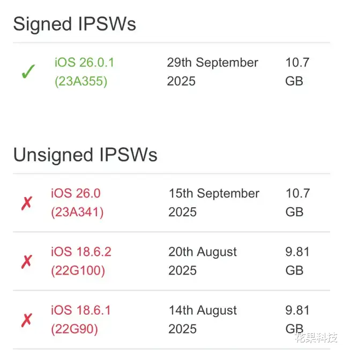Click the red X beside iOS 18.6.2
Viewport: 343px width, 350px height.
point(27,262)
